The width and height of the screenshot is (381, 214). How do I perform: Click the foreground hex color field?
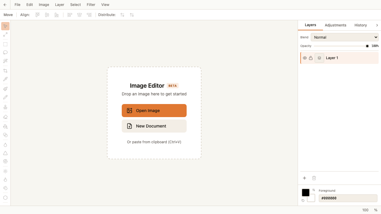coord(348,198)
